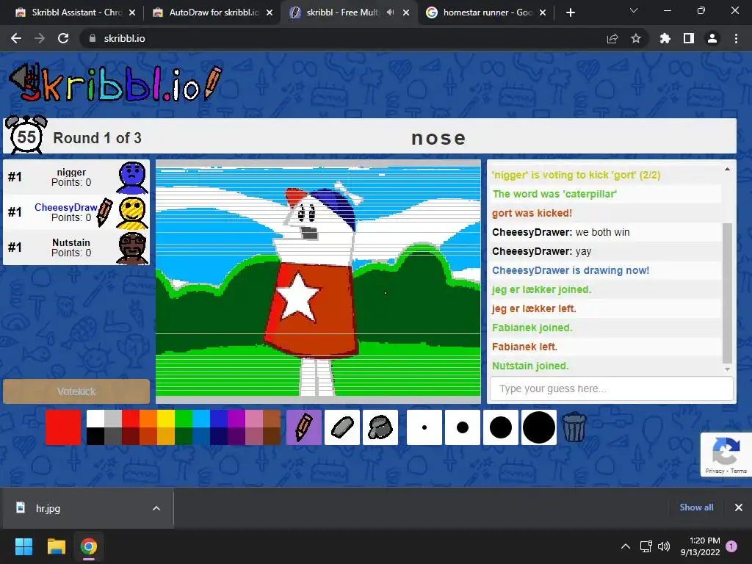
Task: Click the current color preview in red
Action: (x=63, y=427)
